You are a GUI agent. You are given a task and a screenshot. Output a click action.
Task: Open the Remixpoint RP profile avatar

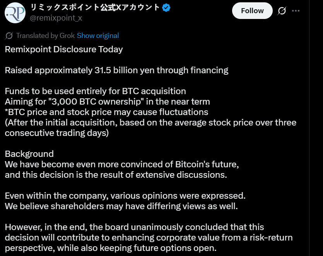(x=15, y=13)
